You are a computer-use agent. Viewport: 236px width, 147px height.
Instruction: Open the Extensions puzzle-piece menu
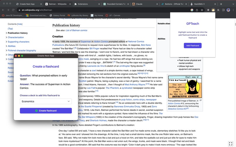click(x=218, y=10)
